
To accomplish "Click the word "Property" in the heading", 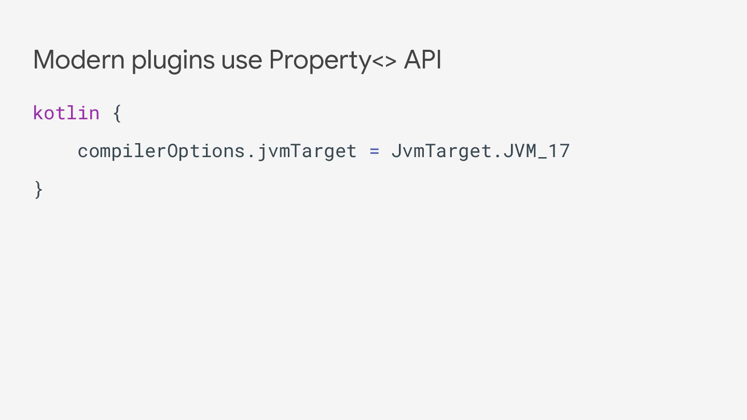I will click(x=320, y=62).
